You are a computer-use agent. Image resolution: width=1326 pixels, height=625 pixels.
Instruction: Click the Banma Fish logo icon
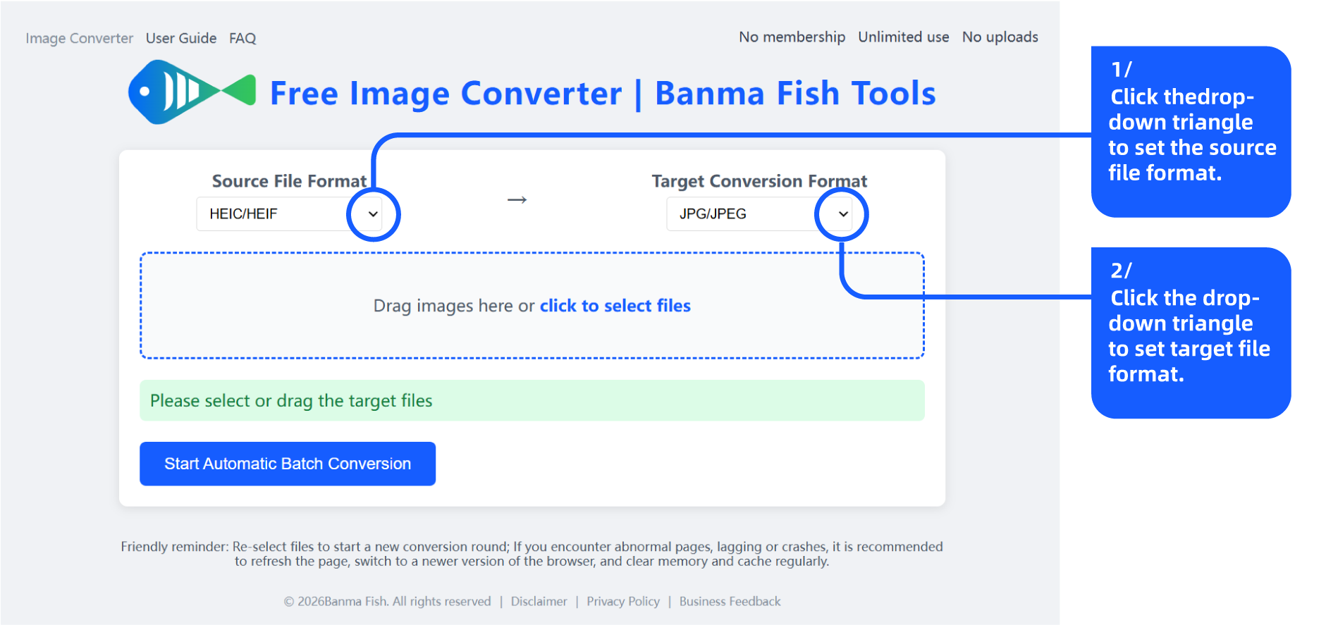click(192, 92)
